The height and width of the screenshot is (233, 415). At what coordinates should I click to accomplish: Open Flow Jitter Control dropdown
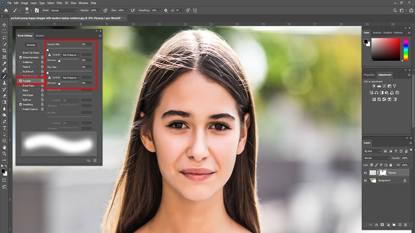point(71,78)
